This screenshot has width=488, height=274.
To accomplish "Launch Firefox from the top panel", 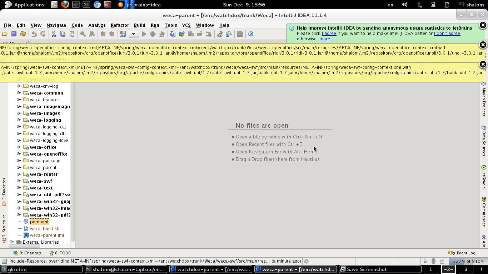I will [65, 5].
